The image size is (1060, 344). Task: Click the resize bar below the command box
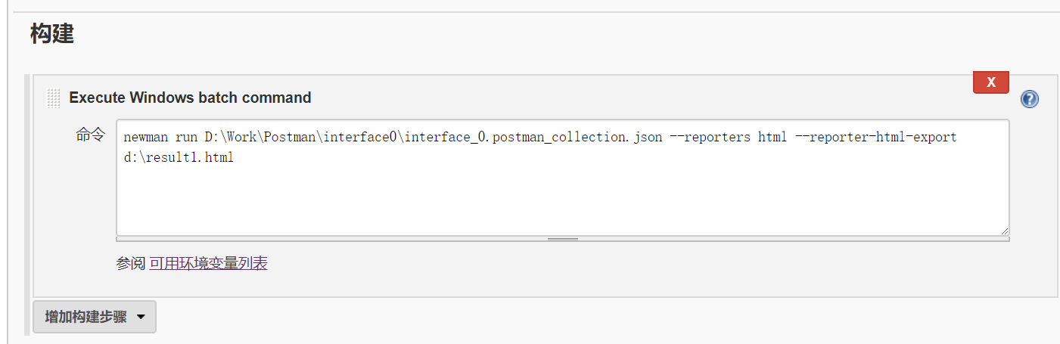[x=562, y=239]
